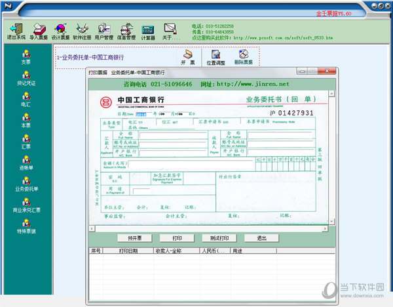The width and height of the screenshot is (393, 307).
Task: Click the 退出系统 exit icon
Action: [16, 31]
